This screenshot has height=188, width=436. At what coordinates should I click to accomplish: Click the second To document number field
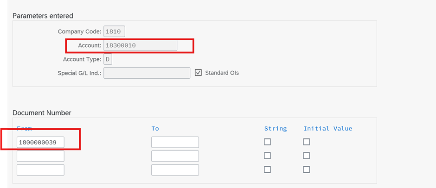[175, 156]
